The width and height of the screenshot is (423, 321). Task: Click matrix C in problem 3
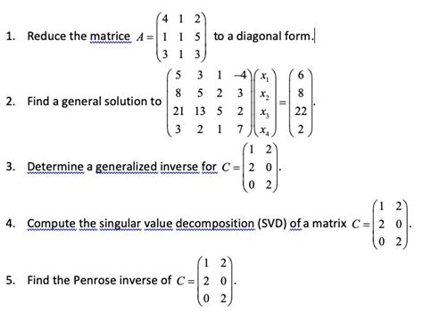(x=261, y=168)
